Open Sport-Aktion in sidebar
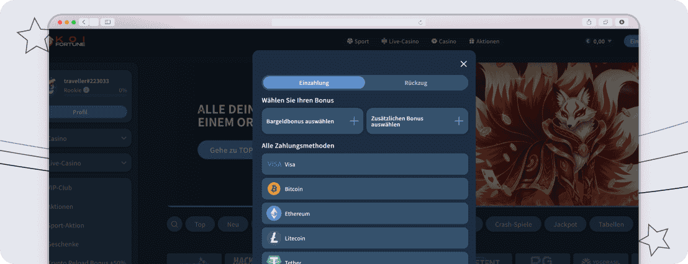This screenshot has width=688, height=264. pos(66,226)
